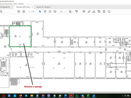The width and height of the screenshot is (131, 98).
Task: Open the Довідка menu
Action: click(21, 4)
